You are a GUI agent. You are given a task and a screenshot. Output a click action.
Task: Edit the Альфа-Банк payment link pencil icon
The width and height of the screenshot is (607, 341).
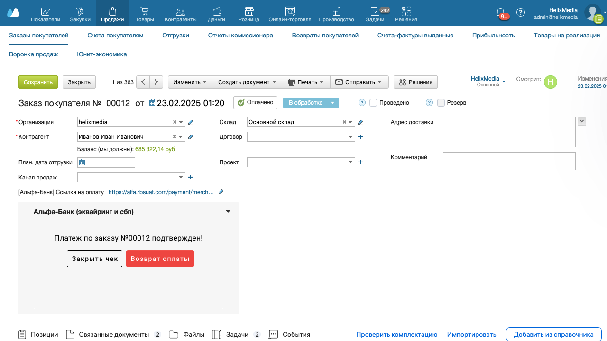(221, 192)
